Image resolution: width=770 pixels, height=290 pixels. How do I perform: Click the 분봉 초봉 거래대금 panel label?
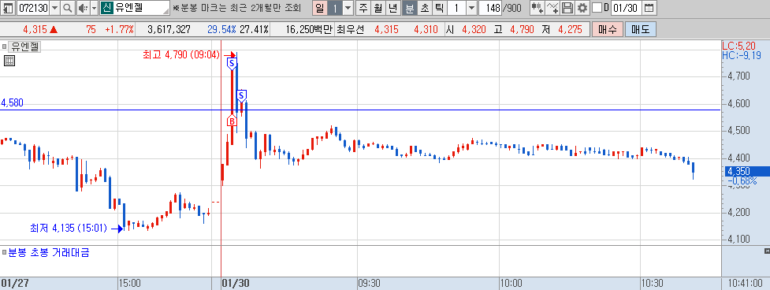(49, 253)
